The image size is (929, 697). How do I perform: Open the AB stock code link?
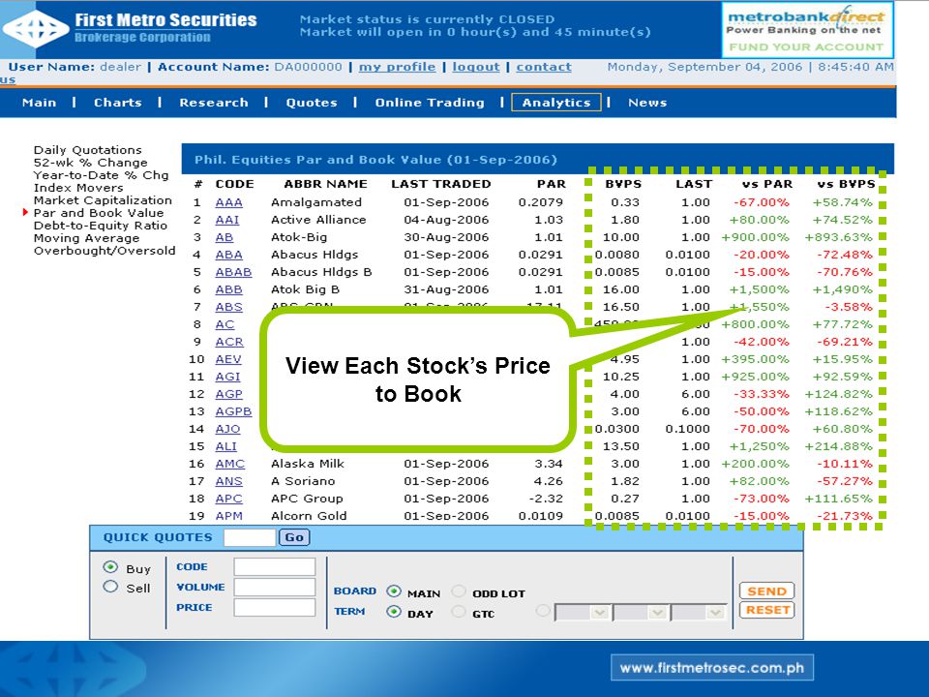pyautogui.click(x=224, y=238)
